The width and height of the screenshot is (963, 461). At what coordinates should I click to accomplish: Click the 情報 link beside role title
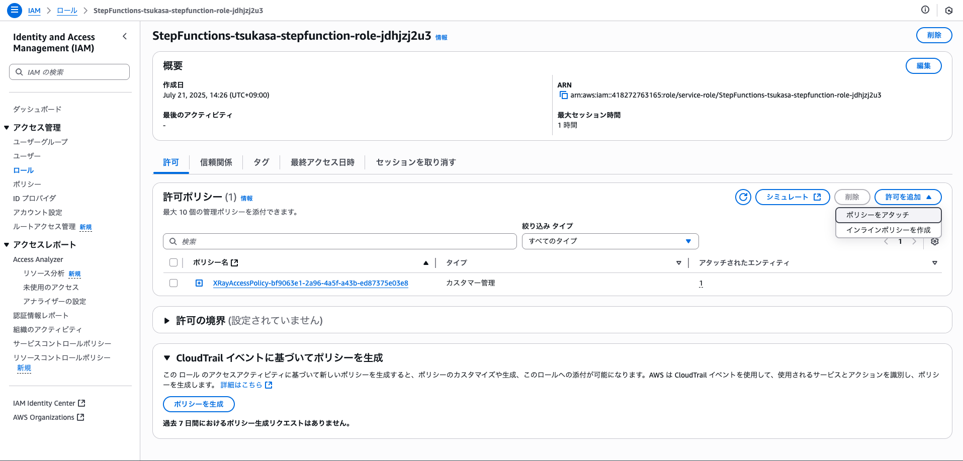(442, 37)
